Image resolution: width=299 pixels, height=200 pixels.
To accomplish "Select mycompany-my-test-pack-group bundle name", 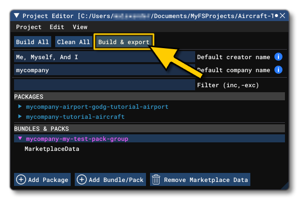I will click(77, 139).
